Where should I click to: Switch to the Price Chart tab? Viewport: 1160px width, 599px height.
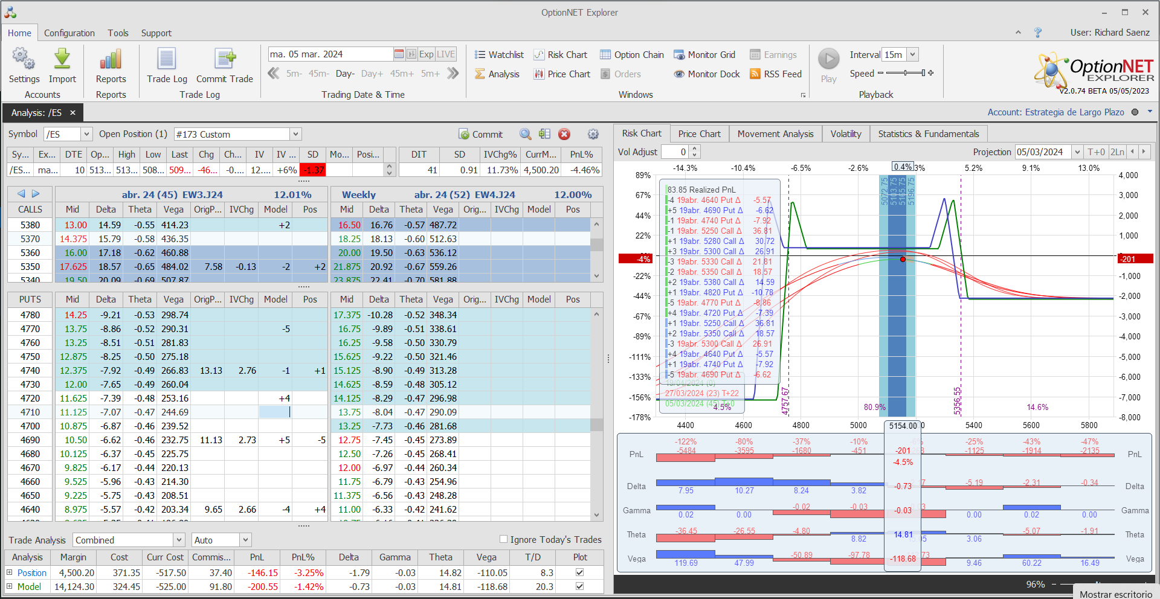(x=699, y=133)
